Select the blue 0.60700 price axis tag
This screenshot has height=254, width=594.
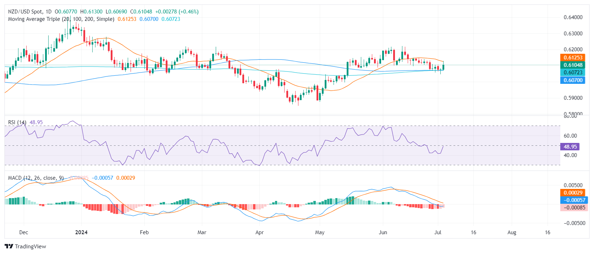pyautogui.click(x=573, y=80)
